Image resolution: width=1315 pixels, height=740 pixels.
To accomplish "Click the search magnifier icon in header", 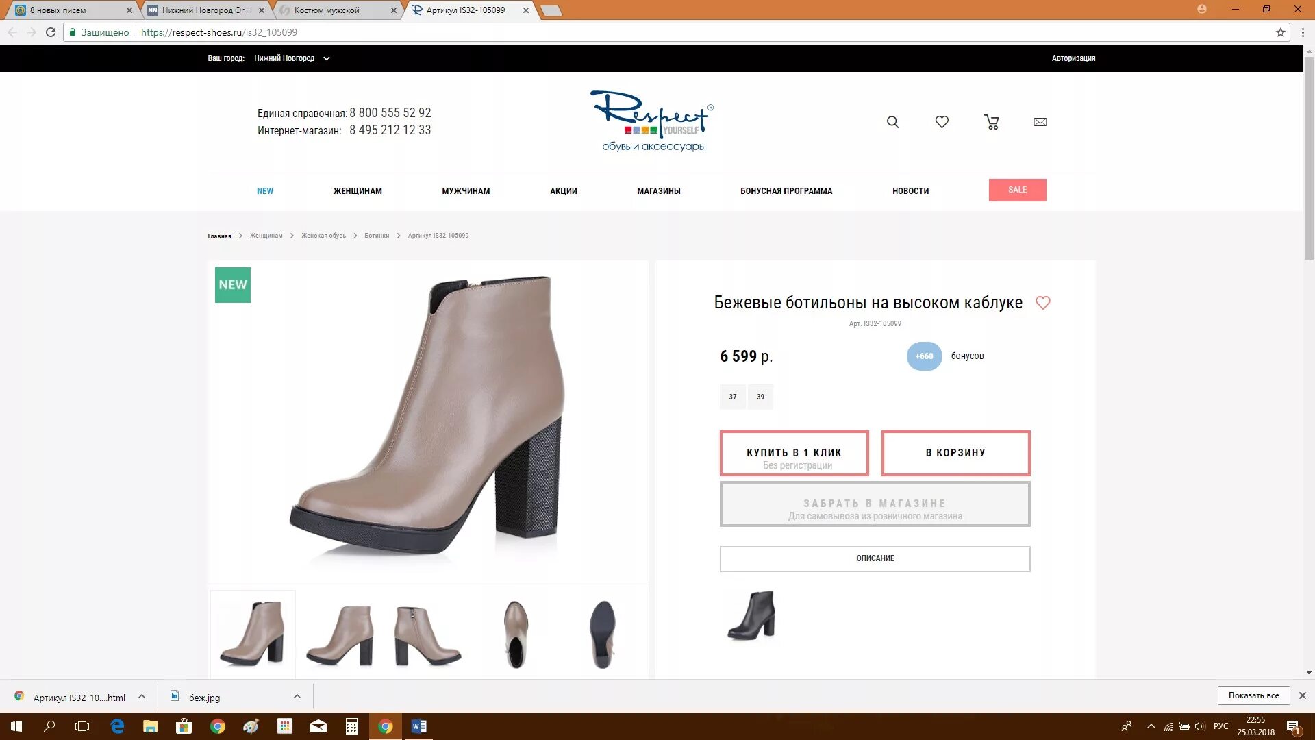I will (x=892, y=122).
